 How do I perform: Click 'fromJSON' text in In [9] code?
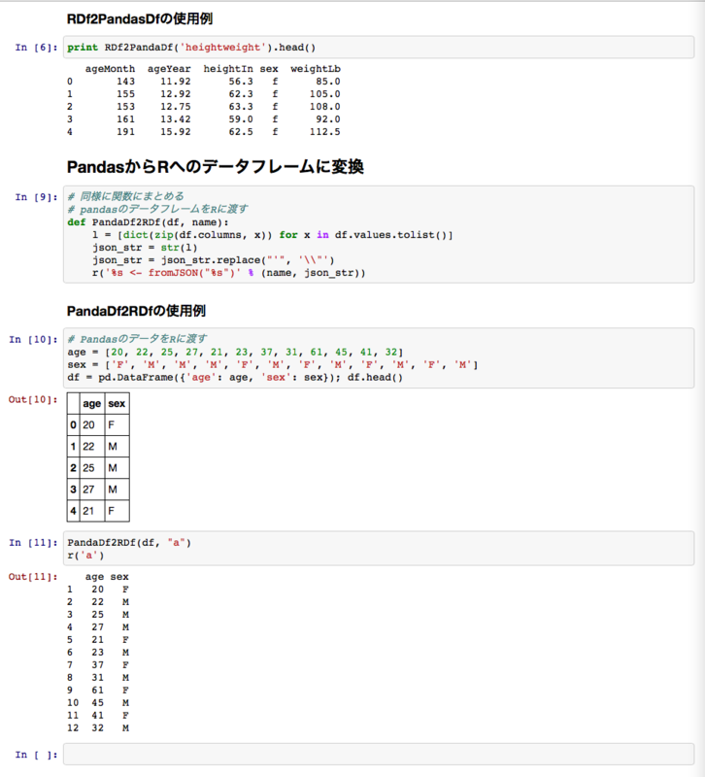(x=173, y=273)
